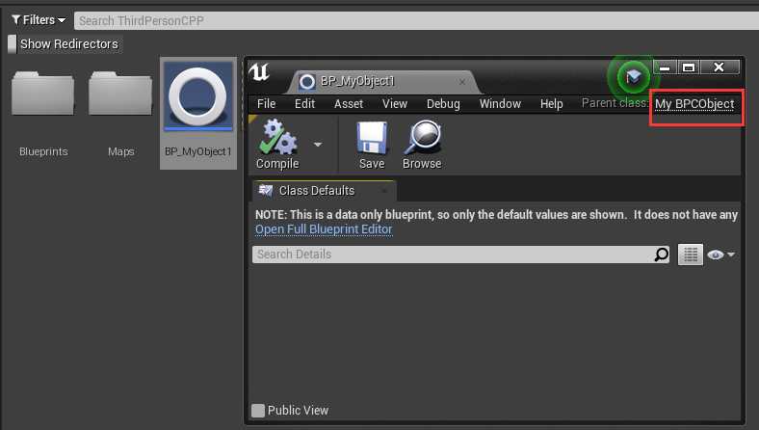
Task: Click the My BPCObject parent class link
Action: tap(694, 104)
